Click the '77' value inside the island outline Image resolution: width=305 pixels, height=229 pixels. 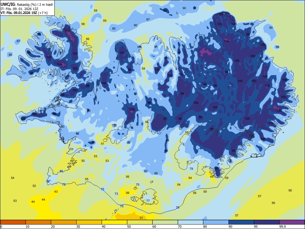point(148,201)
